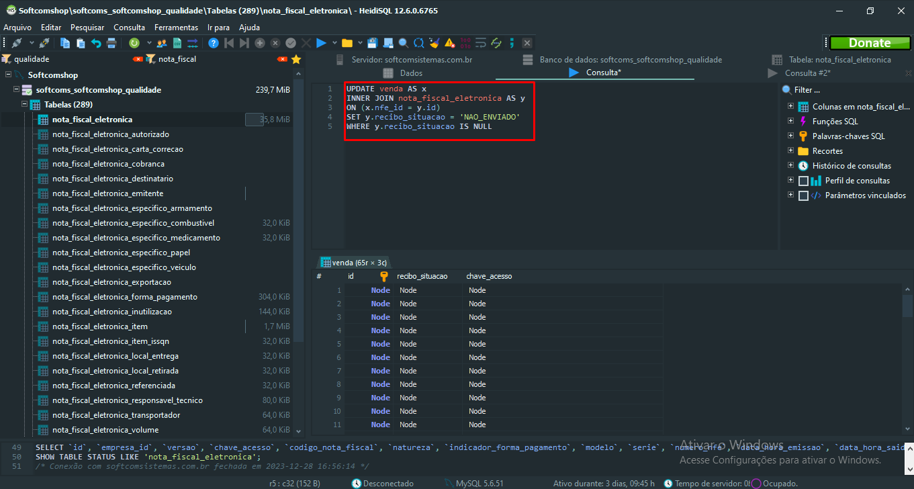Viewport: 914px width, 489px height.
Task: Click the favorites star icon in filter bar
Action: 295,59
